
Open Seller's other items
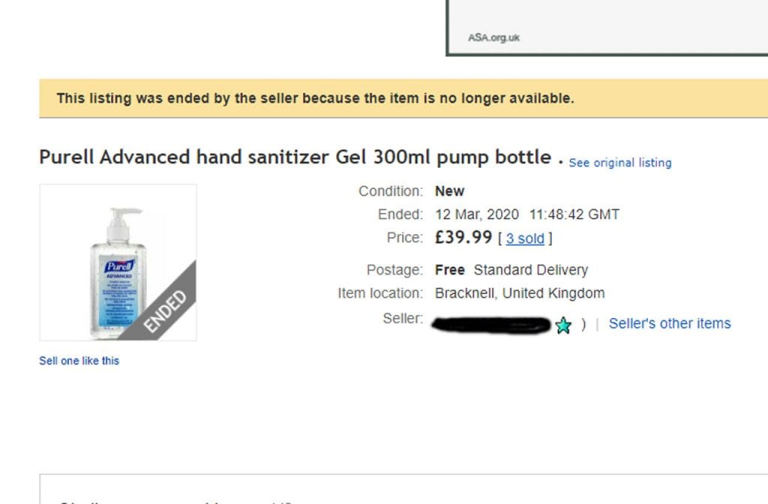(x=669, y=323)
